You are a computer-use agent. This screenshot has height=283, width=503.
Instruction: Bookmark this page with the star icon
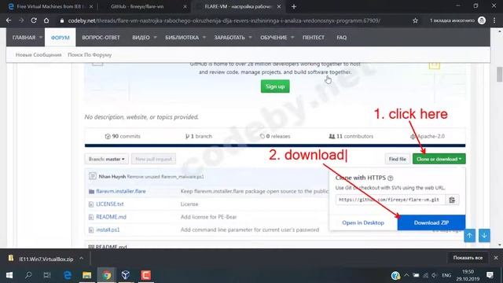[x=415, y=20]
